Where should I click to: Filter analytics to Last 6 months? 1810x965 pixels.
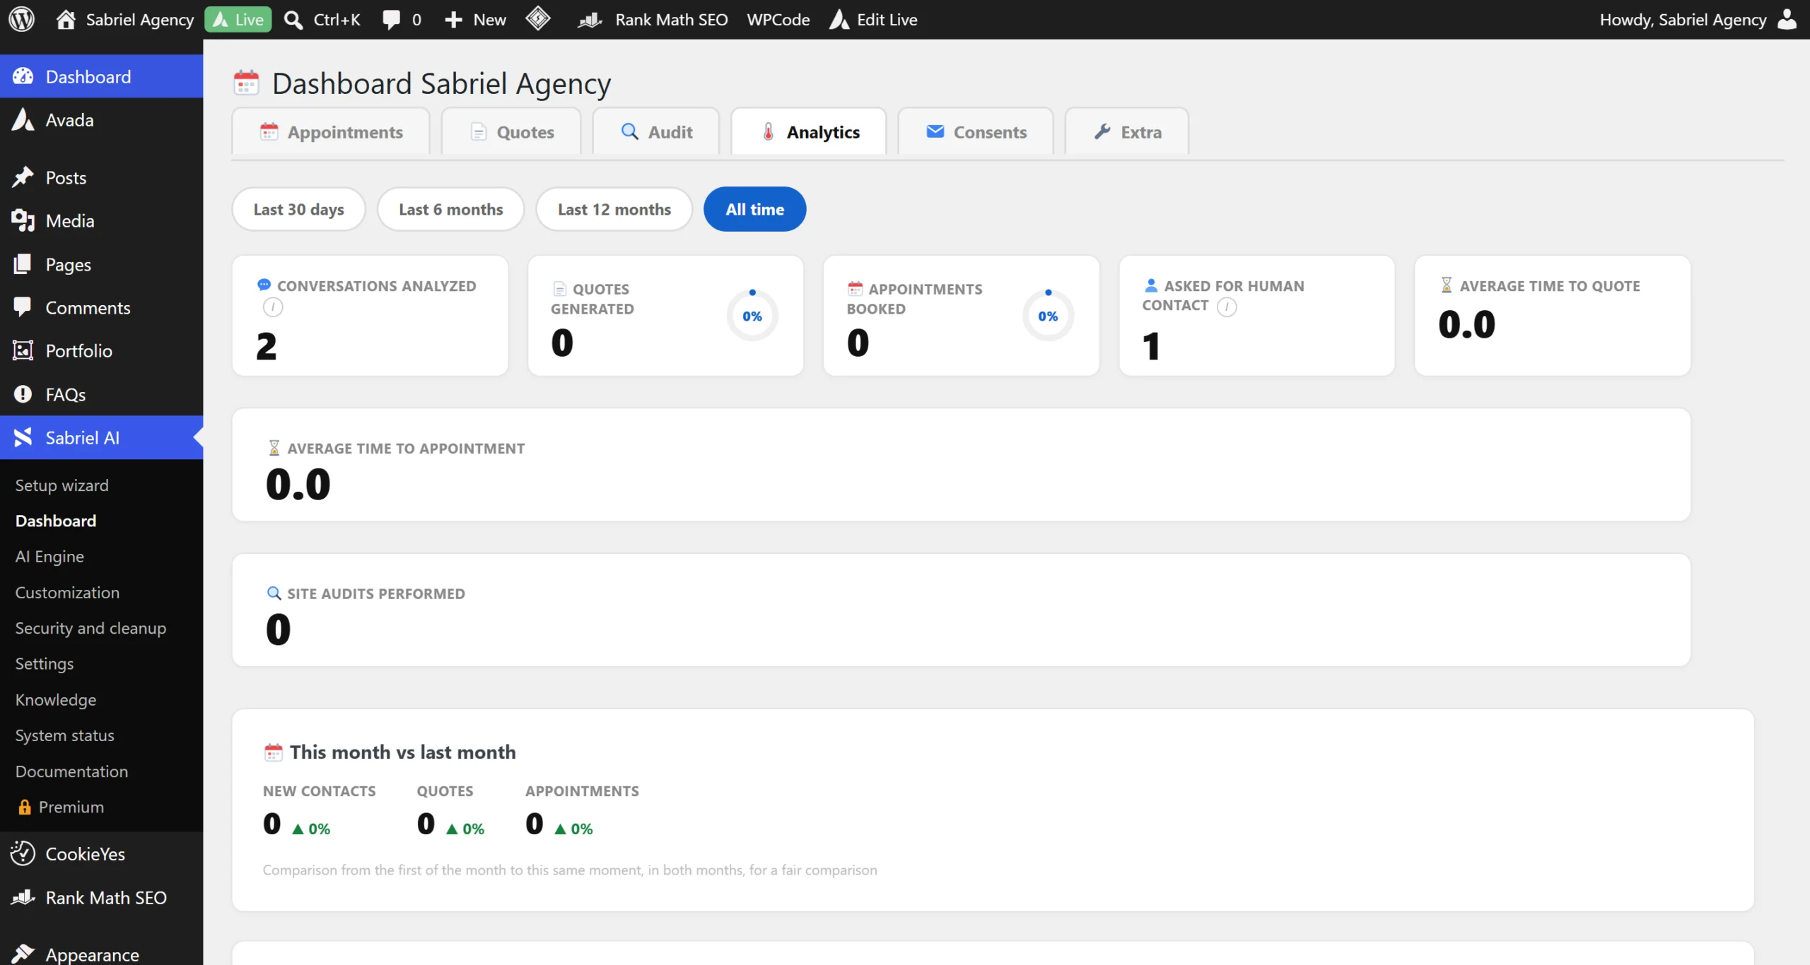(450, 209)
